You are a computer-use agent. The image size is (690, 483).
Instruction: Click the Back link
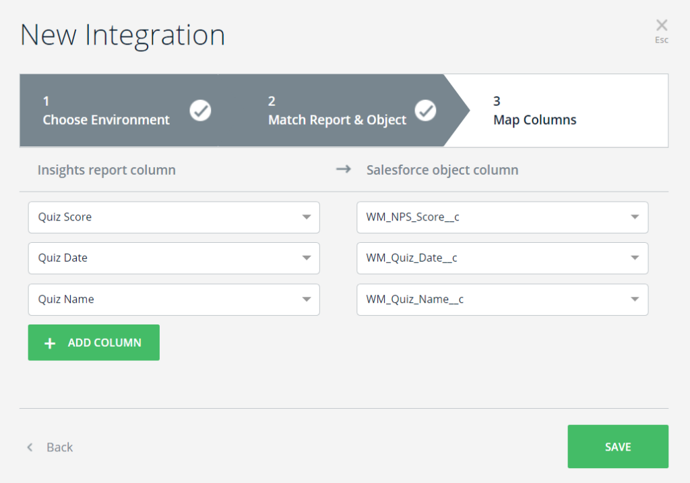point(59,447)
